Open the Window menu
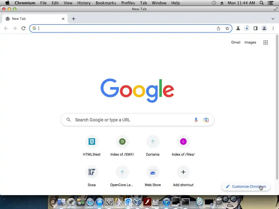The image size is (279, 209). point(159,3)
